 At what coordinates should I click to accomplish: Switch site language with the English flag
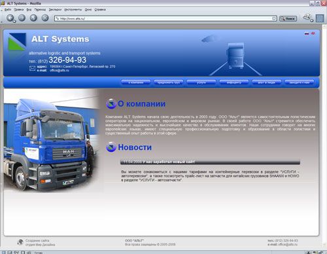tap(313, 33)
